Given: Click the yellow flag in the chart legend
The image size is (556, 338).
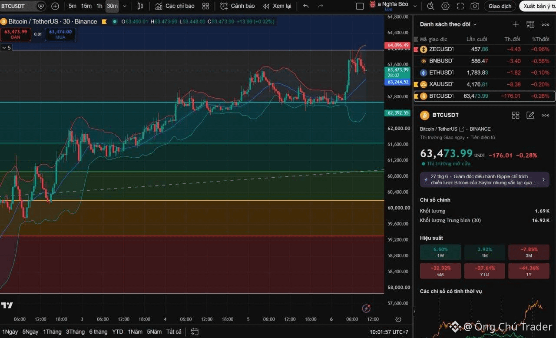Looking at the screenshot, I should click(104, 21).
